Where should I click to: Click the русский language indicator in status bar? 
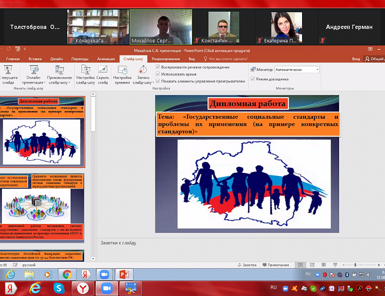[29, 265]
